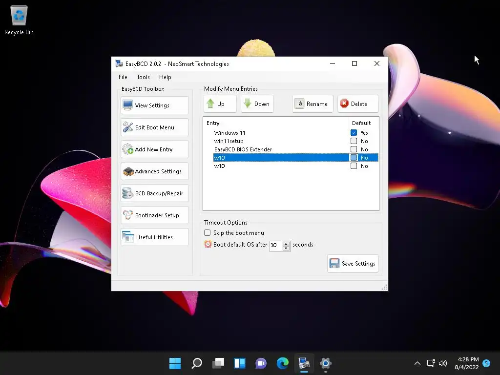Open notifications badge showing 5

[x=486, y=363]
